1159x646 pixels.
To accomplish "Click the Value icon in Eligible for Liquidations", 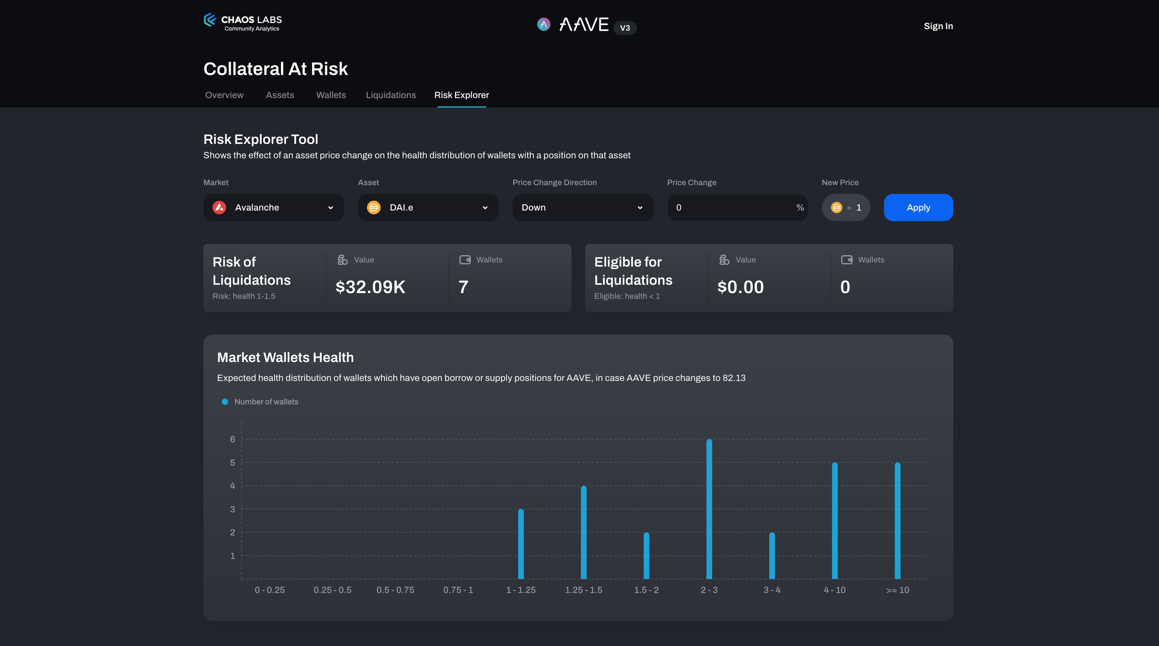I will (724, 259).
